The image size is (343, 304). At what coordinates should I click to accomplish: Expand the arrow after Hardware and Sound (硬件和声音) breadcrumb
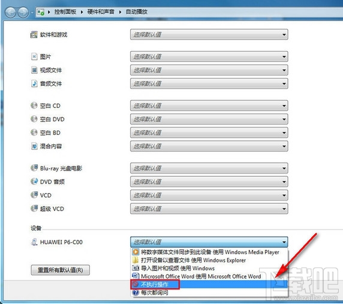coord(120,12)
